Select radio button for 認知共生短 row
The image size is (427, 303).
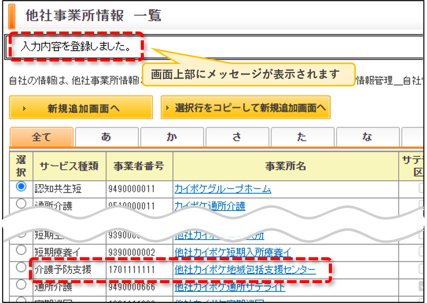pos(21,187)
